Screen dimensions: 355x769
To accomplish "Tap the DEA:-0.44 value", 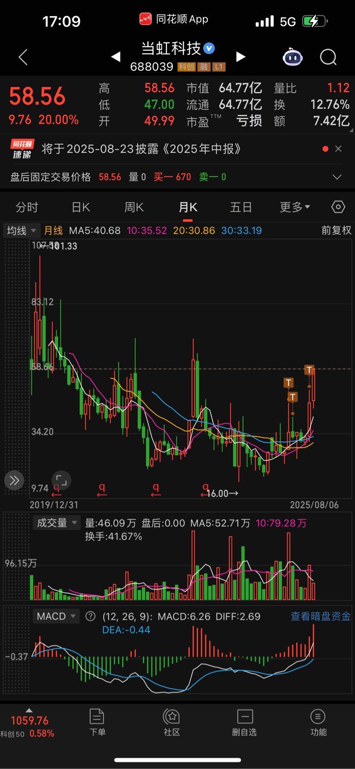I will (x=126, y=630).
